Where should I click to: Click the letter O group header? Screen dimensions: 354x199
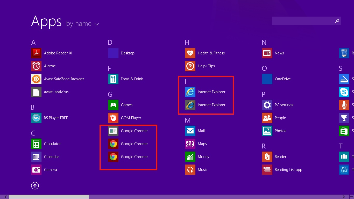(264, 68)
